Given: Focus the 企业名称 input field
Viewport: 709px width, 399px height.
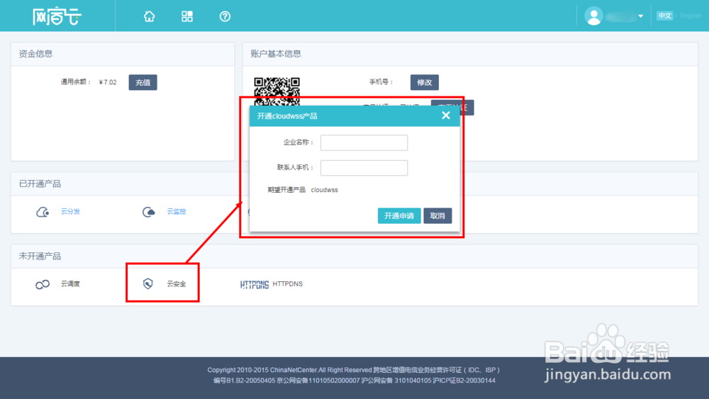Looking at the screenshot, I should (364, 142).
